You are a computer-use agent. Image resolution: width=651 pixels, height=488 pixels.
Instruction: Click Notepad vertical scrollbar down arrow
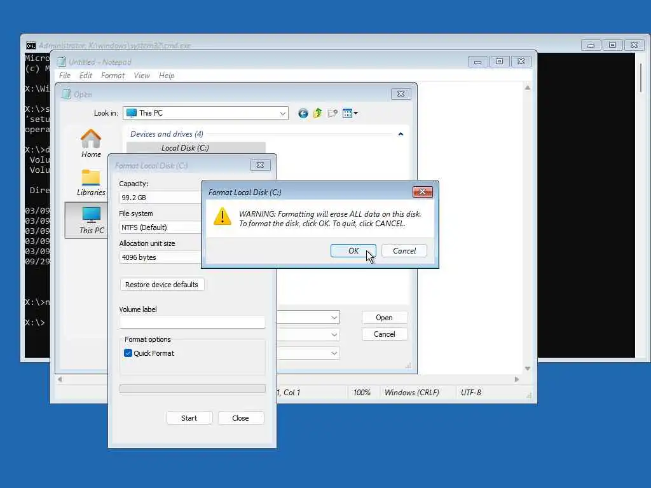(527, 369)
